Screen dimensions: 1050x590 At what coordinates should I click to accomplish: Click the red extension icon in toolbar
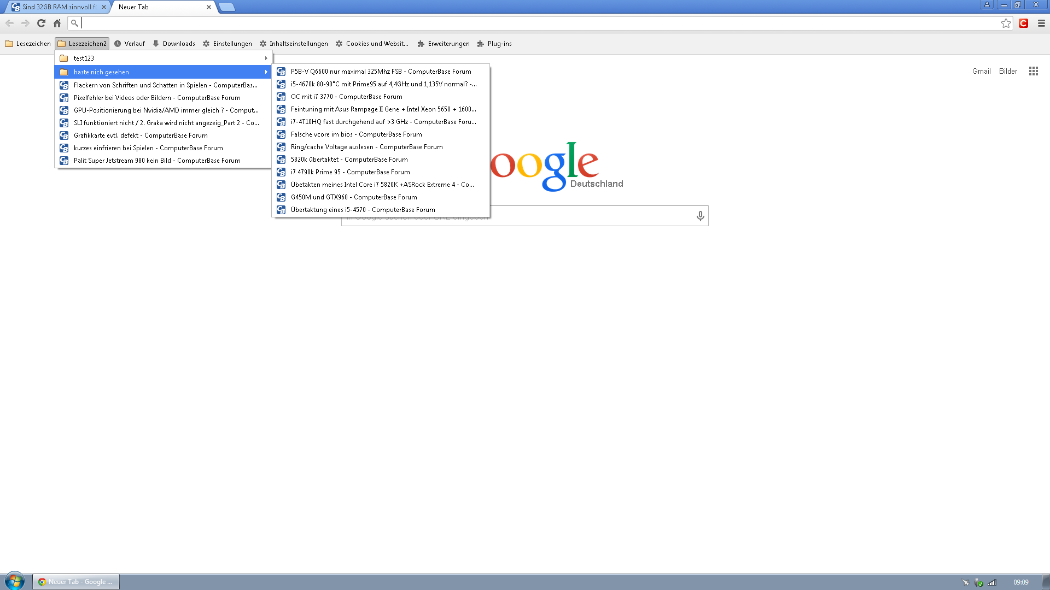click(x=1023, y=23)
